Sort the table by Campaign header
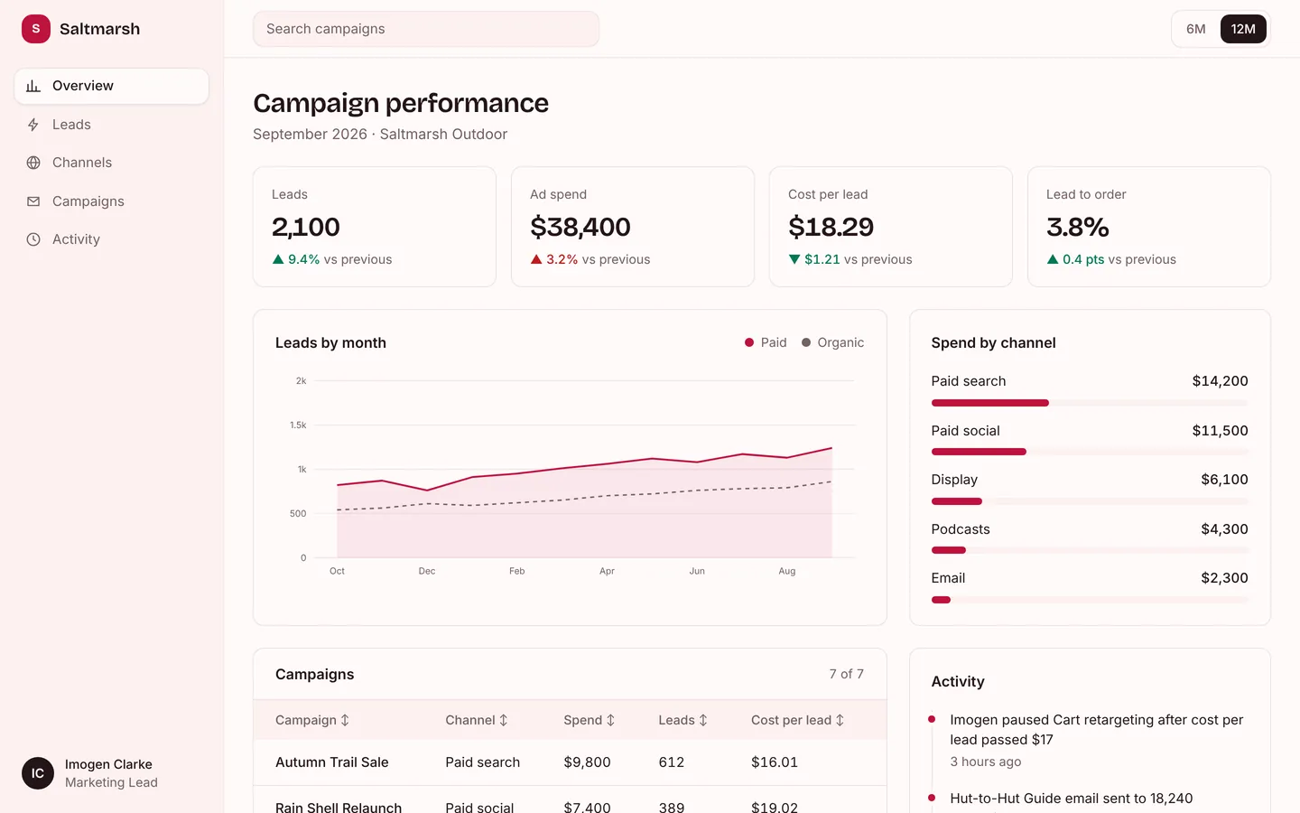 click(x=312, y=720)
